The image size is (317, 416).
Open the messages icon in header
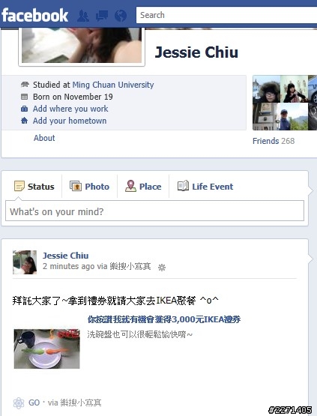102,16
